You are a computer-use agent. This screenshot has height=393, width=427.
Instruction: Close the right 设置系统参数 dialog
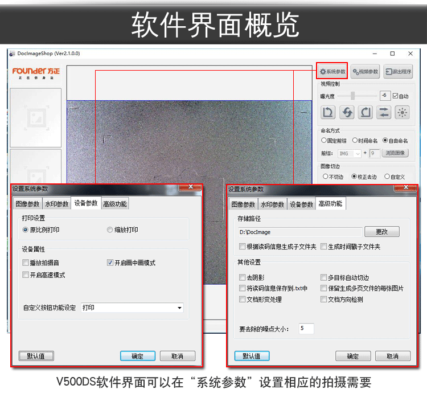(405, 187)
